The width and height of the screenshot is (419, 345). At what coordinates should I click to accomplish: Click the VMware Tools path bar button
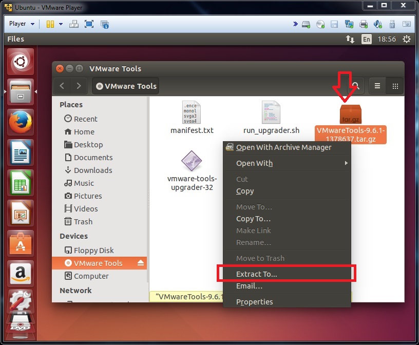point(126,86)
